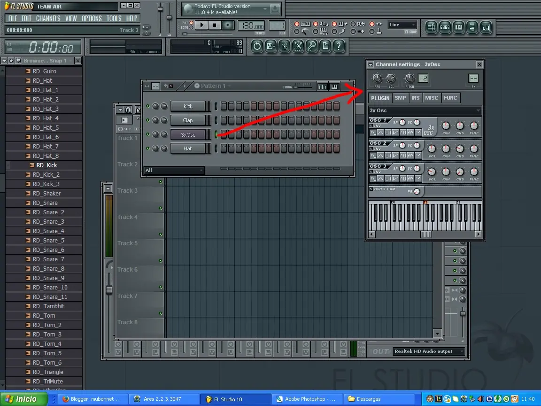This screenshot has height=406, width=541.
Task: Open the news panel dropdown arrow
Action: pos(265,9)
